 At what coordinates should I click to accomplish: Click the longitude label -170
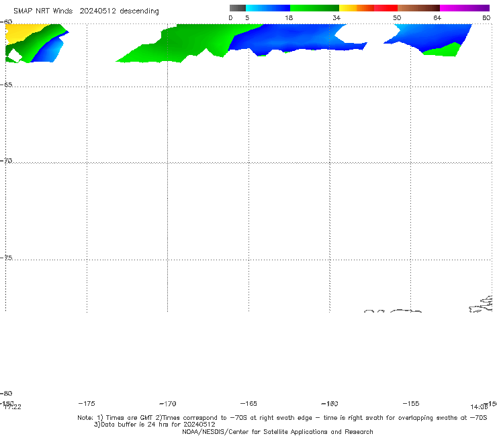click(x=168, y=403)
